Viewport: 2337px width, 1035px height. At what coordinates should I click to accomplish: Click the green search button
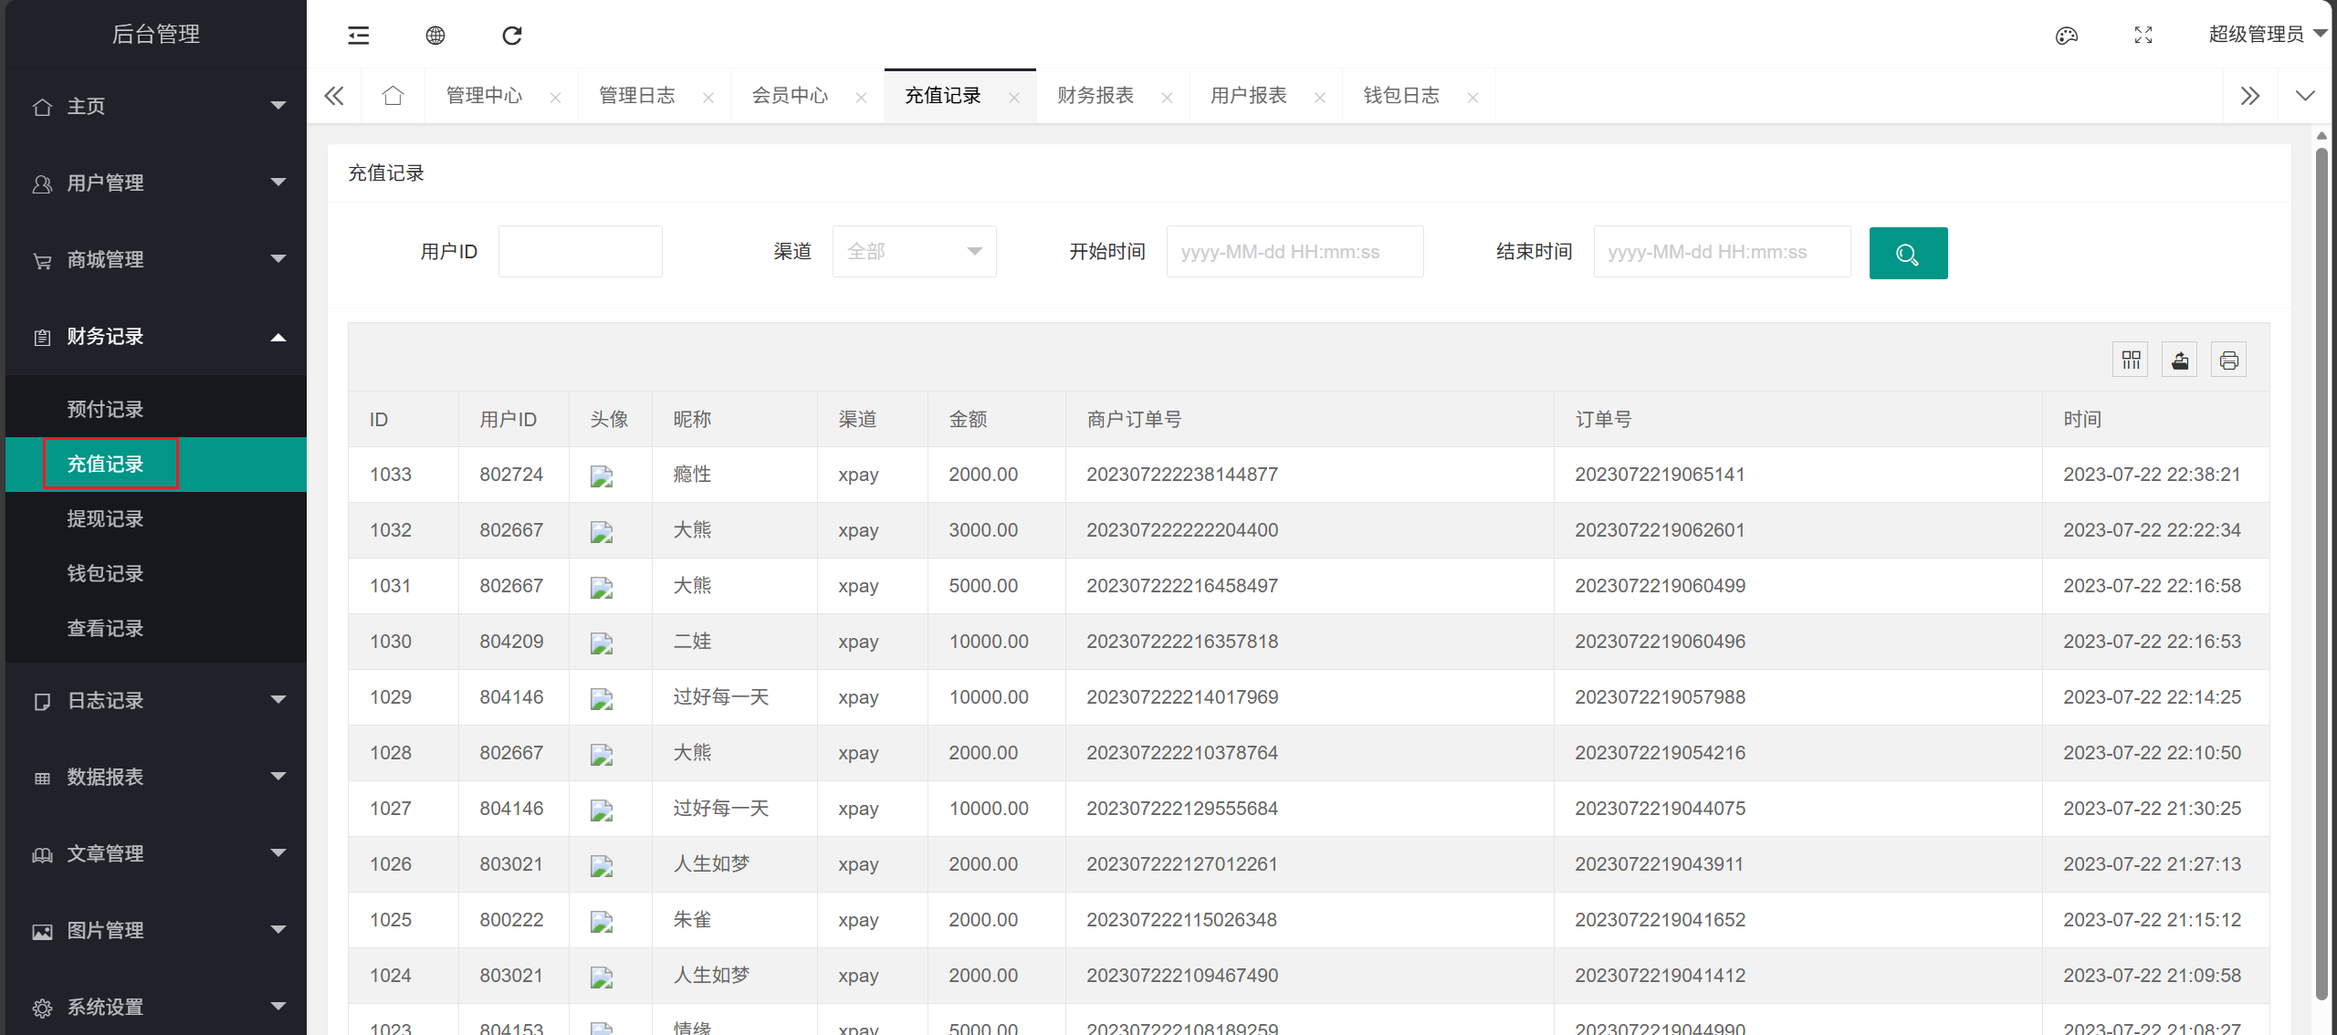click(x=1908, y=253)
